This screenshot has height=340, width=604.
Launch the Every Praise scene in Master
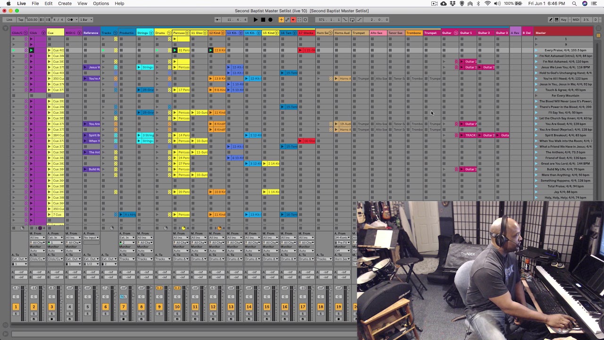click(537, 50)
